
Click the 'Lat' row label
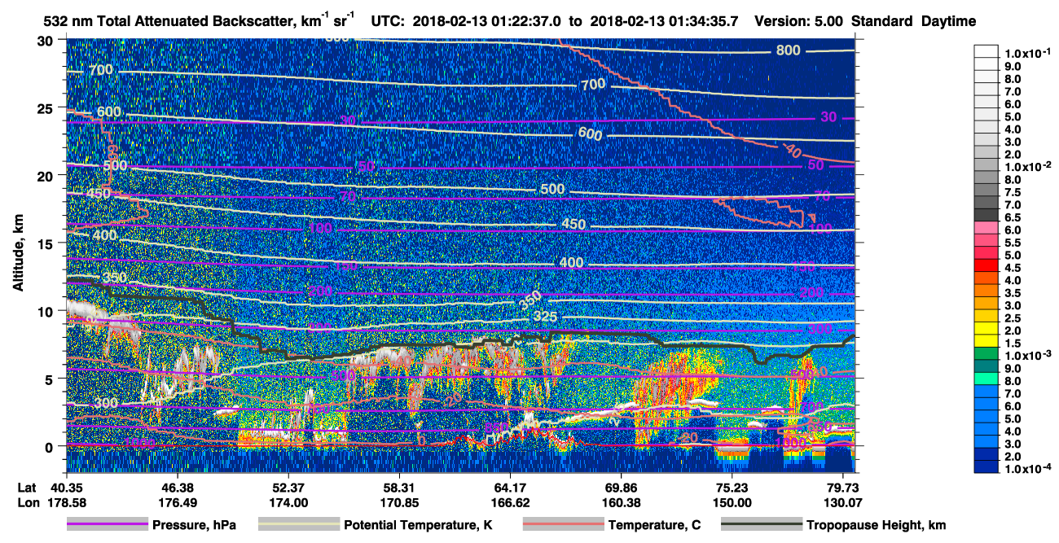pyautogui.click(x=28, y=488)
